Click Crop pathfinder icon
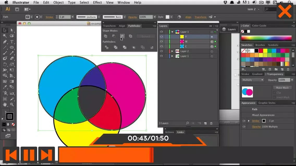This screenshot has width=296, height=166. (x=134, y=48)
